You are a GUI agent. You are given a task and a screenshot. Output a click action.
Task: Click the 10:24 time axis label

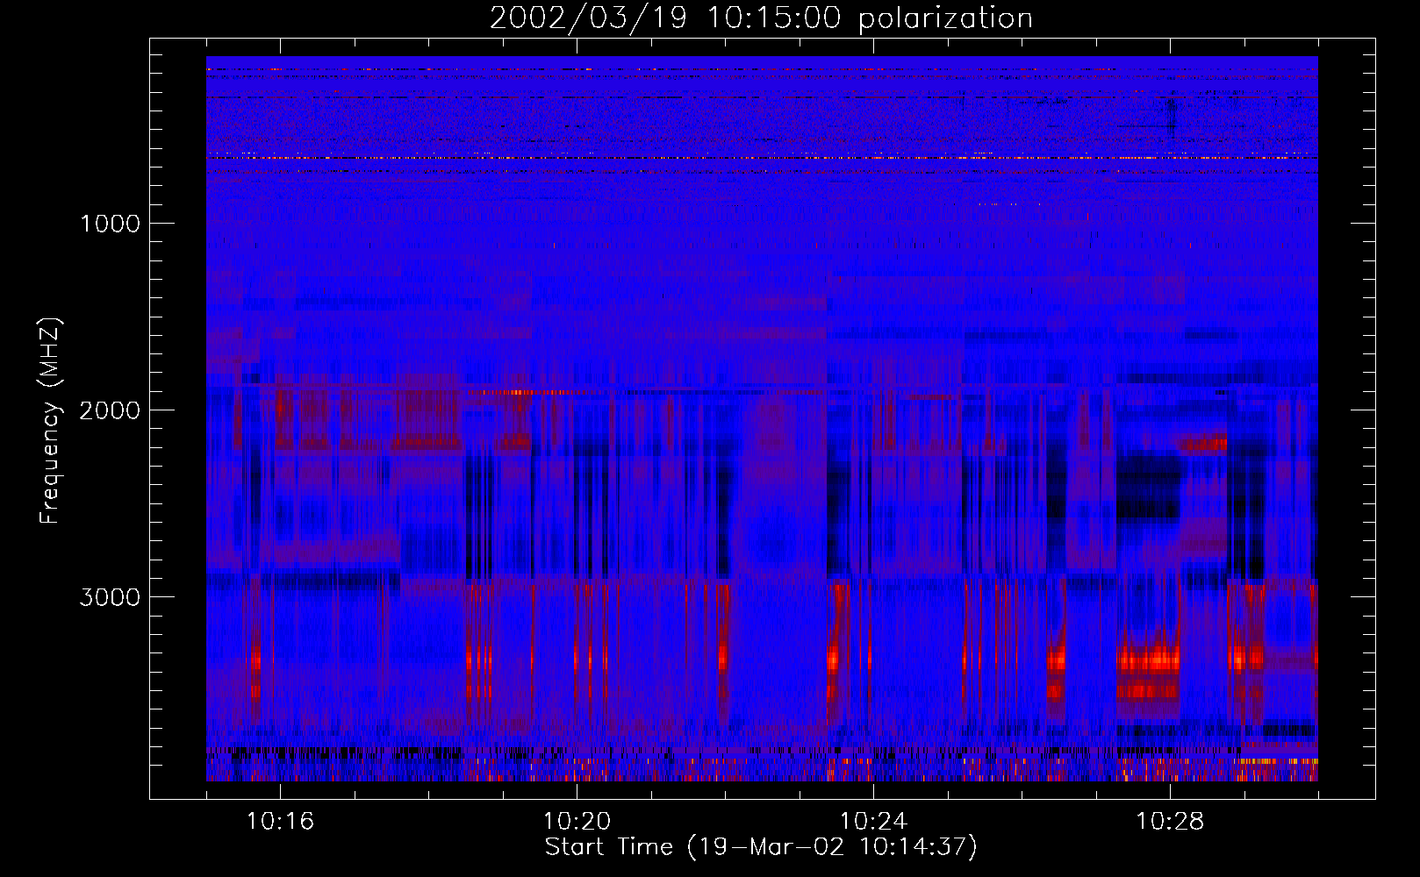click(x=873, y=822)
